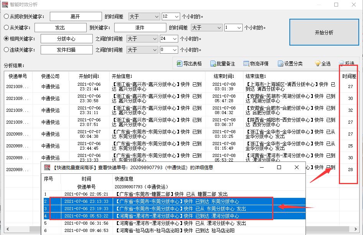Minimize the detail dialog window
Viewport: 363px width, 235px height.
click(x=262, y=167)
